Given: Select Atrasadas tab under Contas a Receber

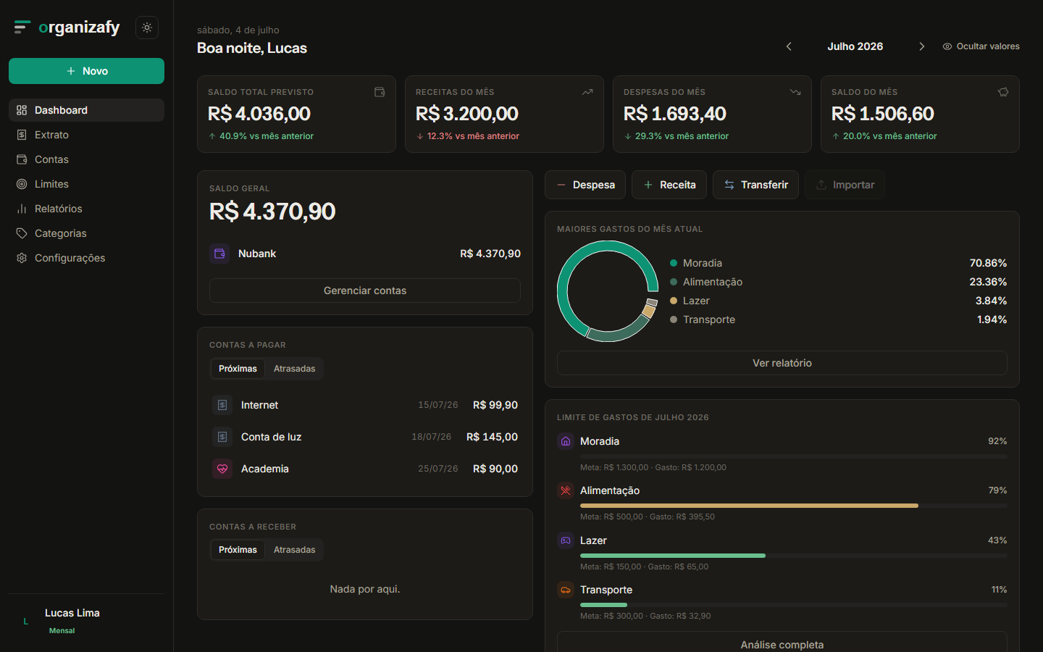Looking at the screenshot, I should (294, 550).
